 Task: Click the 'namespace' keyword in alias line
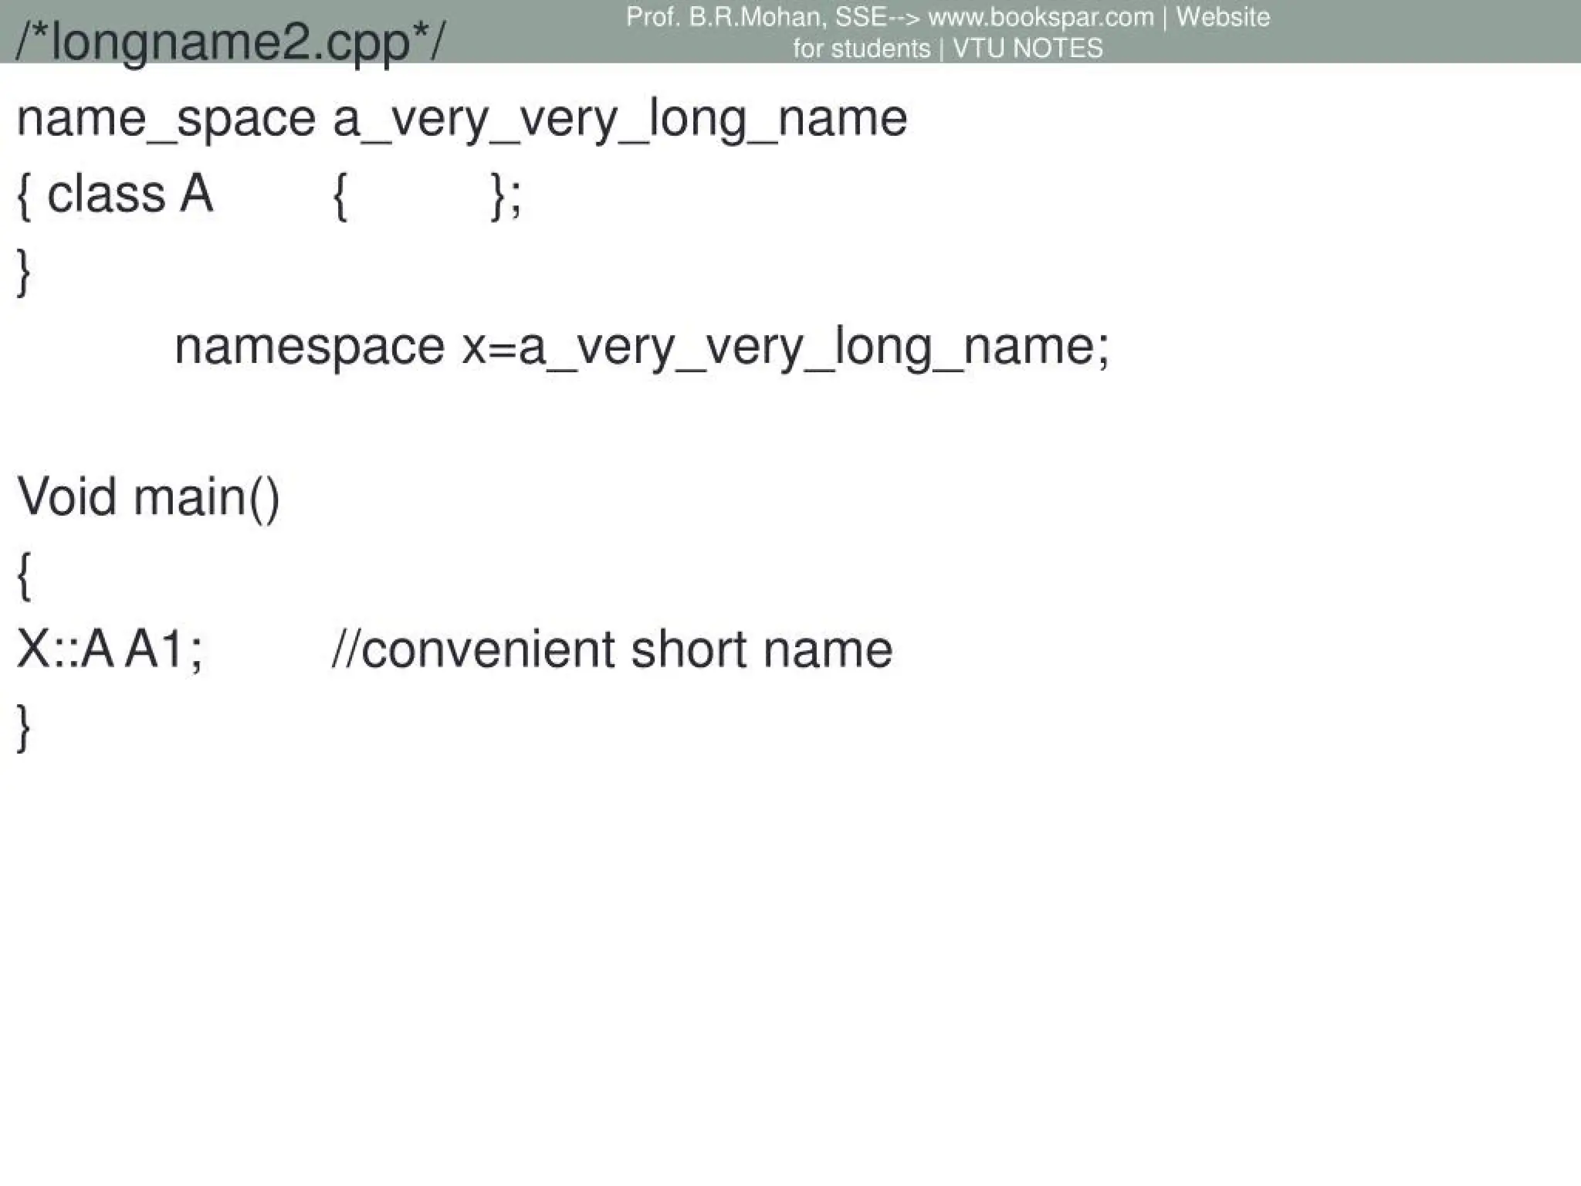[310, 347]
